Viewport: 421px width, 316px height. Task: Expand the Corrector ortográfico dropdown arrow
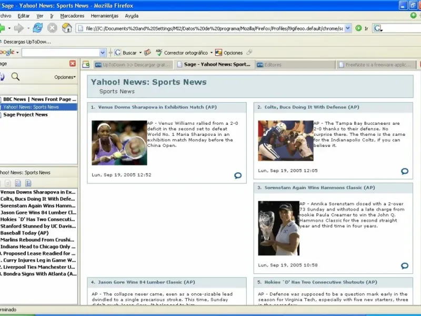pos(212,53)
